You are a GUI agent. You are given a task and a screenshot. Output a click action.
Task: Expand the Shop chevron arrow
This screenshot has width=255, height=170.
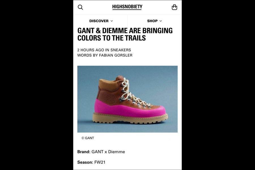161,21
